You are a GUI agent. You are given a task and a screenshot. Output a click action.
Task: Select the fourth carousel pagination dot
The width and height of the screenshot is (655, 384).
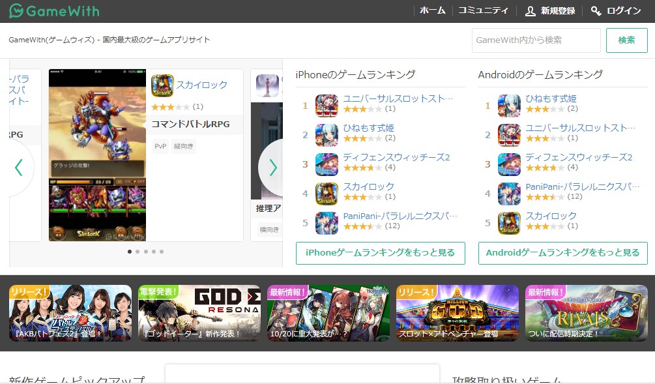click(154, 252)
